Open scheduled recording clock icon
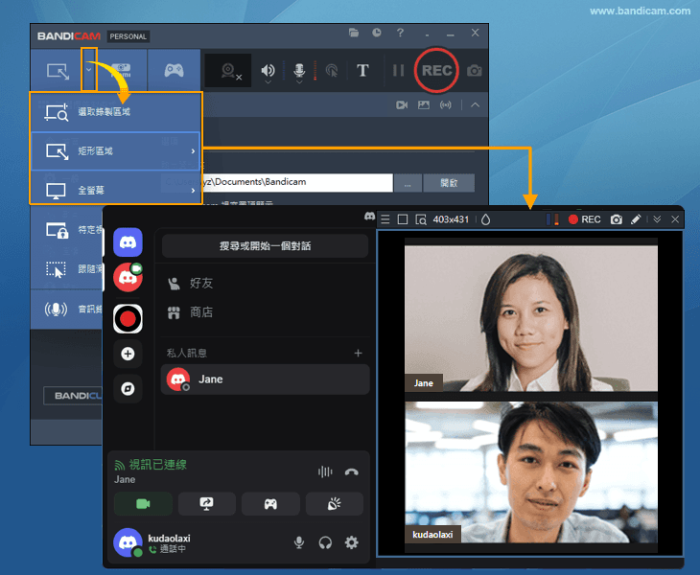 click(x=377, y=33)
